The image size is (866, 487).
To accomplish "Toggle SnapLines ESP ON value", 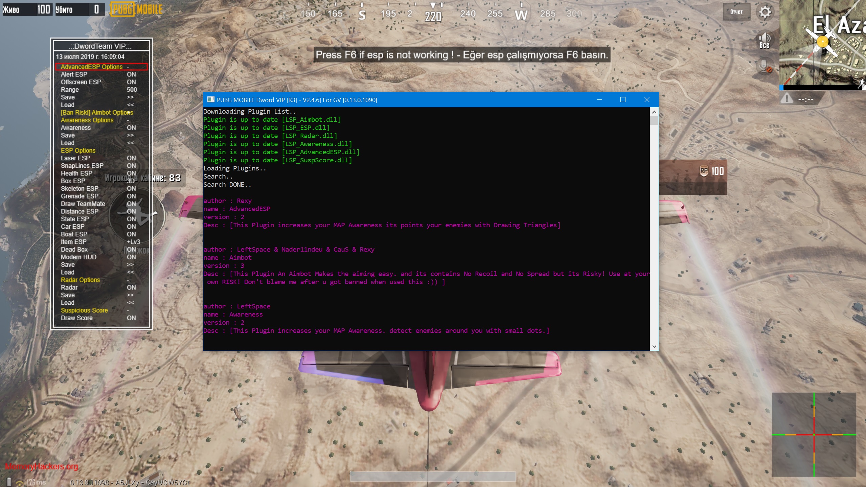I will [131, 166].
